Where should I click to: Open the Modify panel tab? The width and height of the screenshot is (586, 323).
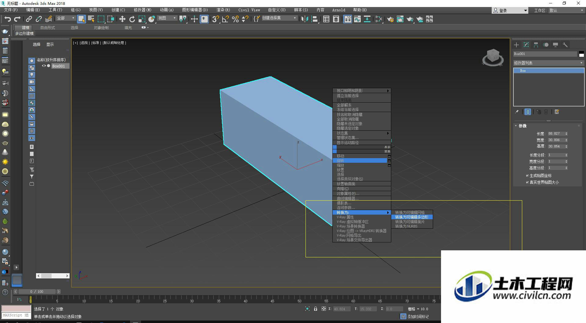[x=526, y=45]
